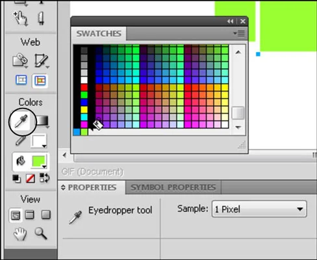Open the green fill color picker

point(39,162)
